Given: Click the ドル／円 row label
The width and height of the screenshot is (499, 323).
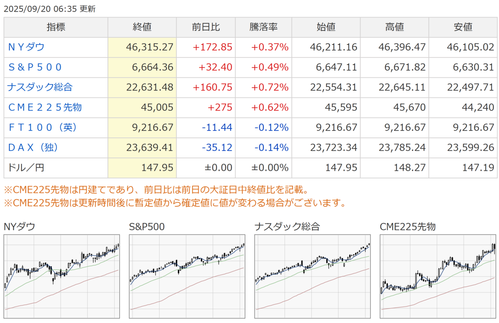Looking at the screenshot, I should click(26, 168).
